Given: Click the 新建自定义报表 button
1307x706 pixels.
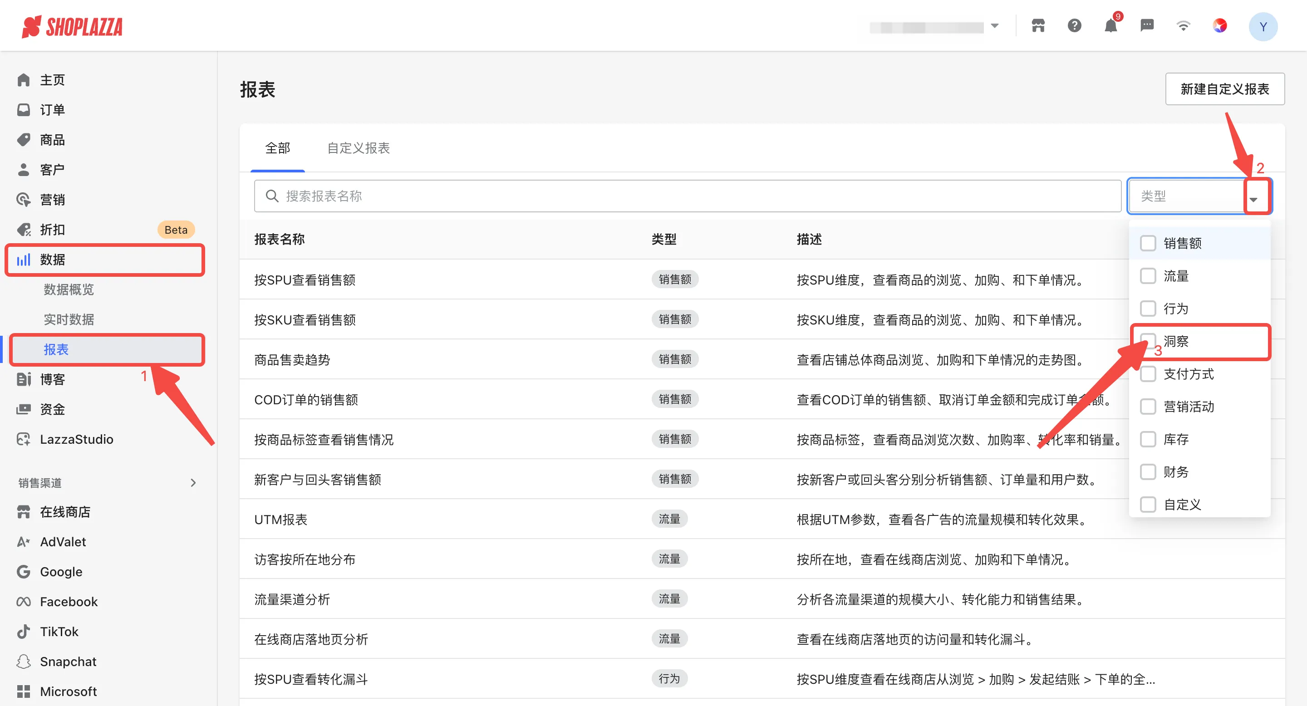Looking at the screenshot, I should coord(1225,89).
